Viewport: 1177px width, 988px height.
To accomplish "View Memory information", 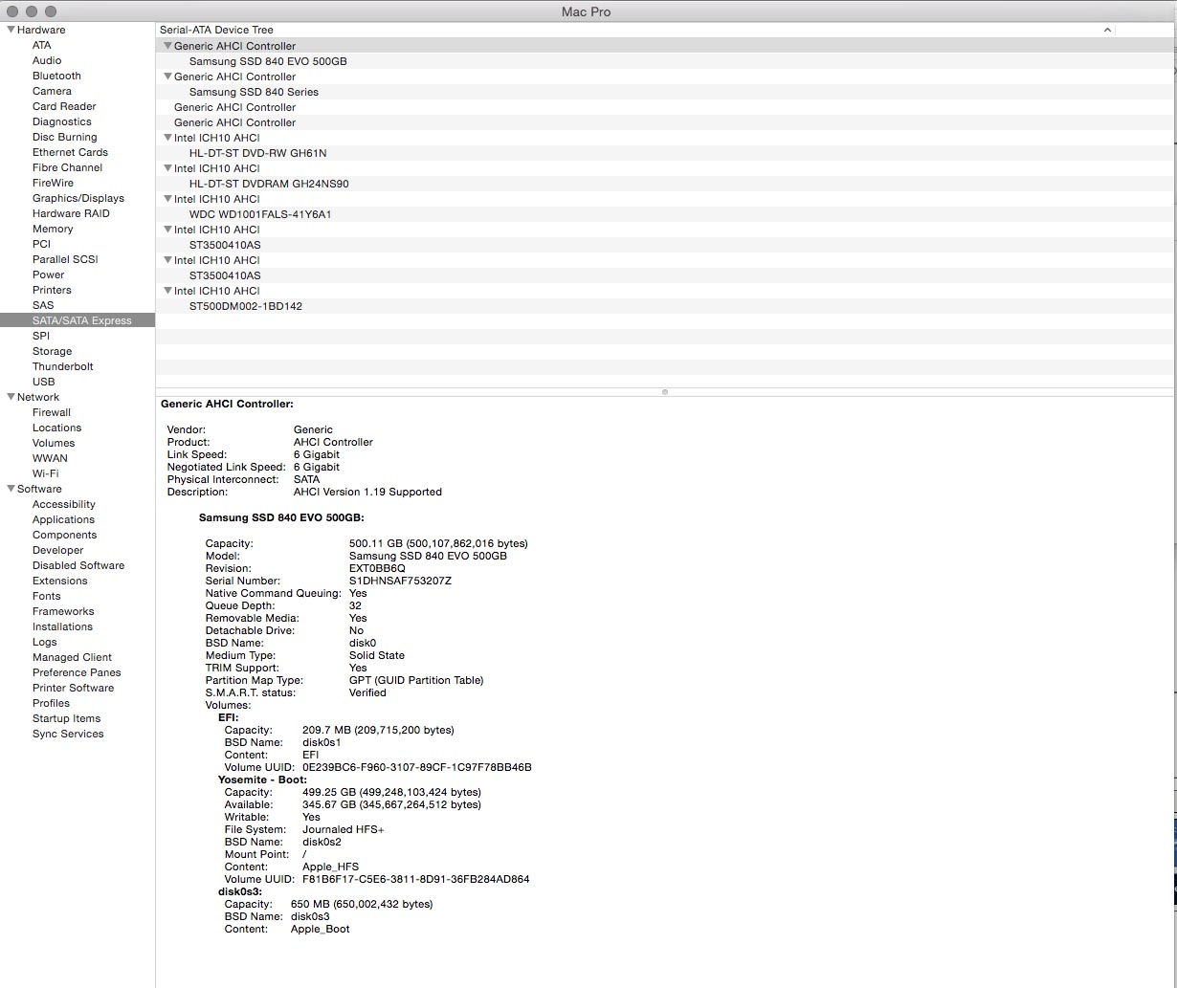I will 53,229.
